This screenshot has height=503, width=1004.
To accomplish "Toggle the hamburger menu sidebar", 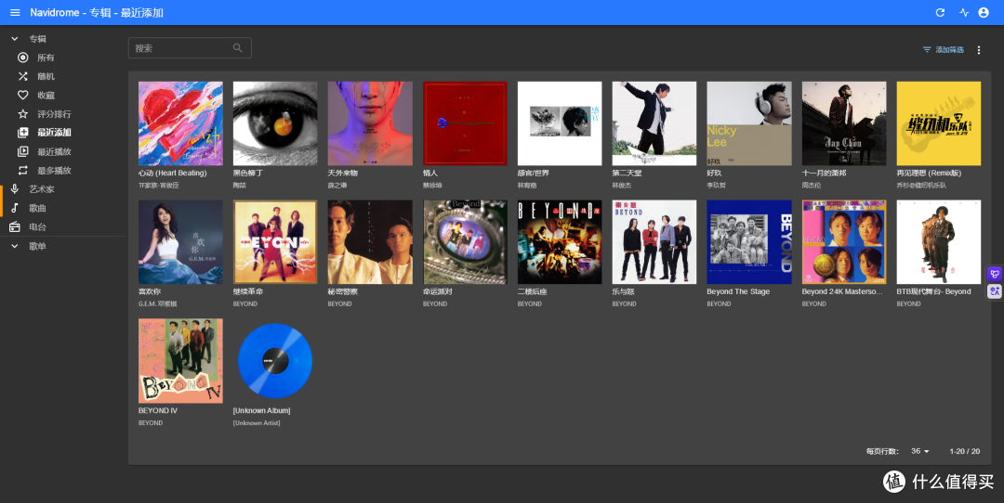I will pyautogui.click(x=16, y=13).
